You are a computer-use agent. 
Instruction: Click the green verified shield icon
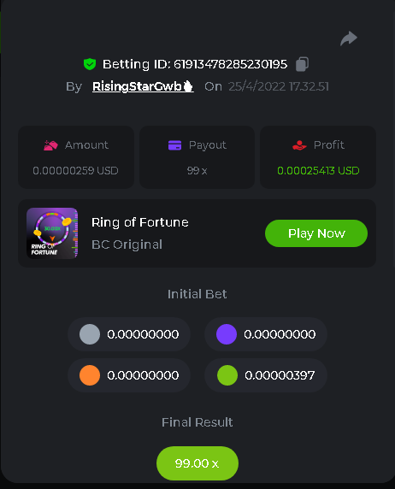tap(90, 64)
